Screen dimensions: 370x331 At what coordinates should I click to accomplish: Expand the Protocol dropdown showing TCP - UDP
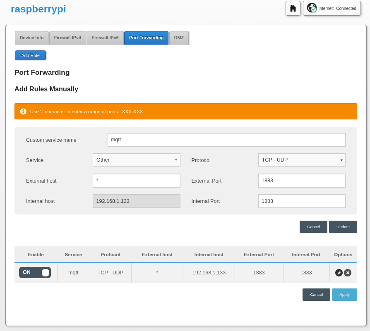tap(302, 160)
